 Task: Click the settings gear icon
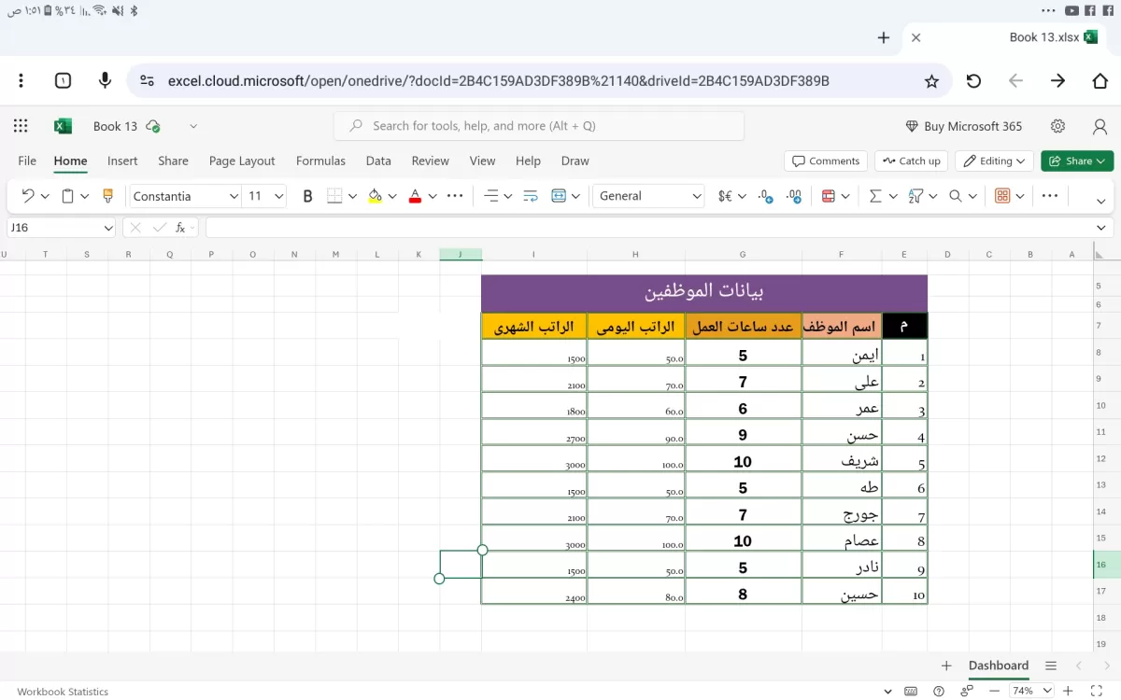pyautogui.click(x=1057, y=126)
